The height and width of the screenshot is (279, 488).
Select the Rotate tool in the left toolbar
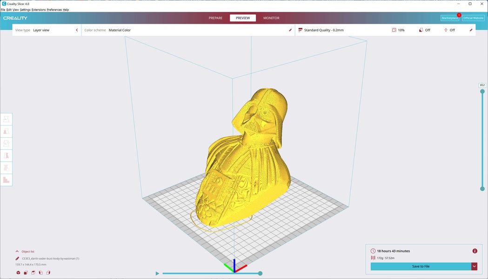coord(6,143)
